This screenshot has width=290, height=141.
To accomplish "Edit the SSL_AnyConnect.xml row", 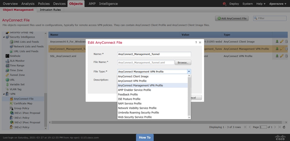I will (x=282, y=56).
